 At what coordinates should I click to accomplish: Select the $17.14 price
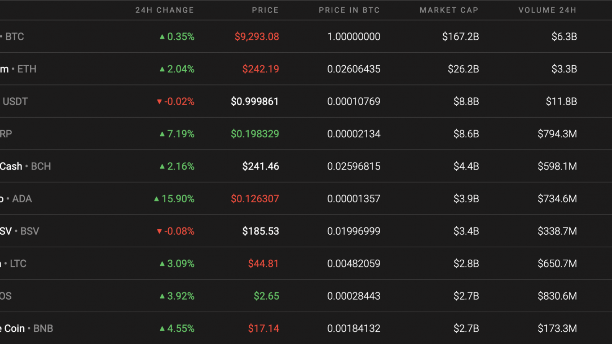point(264,329)
